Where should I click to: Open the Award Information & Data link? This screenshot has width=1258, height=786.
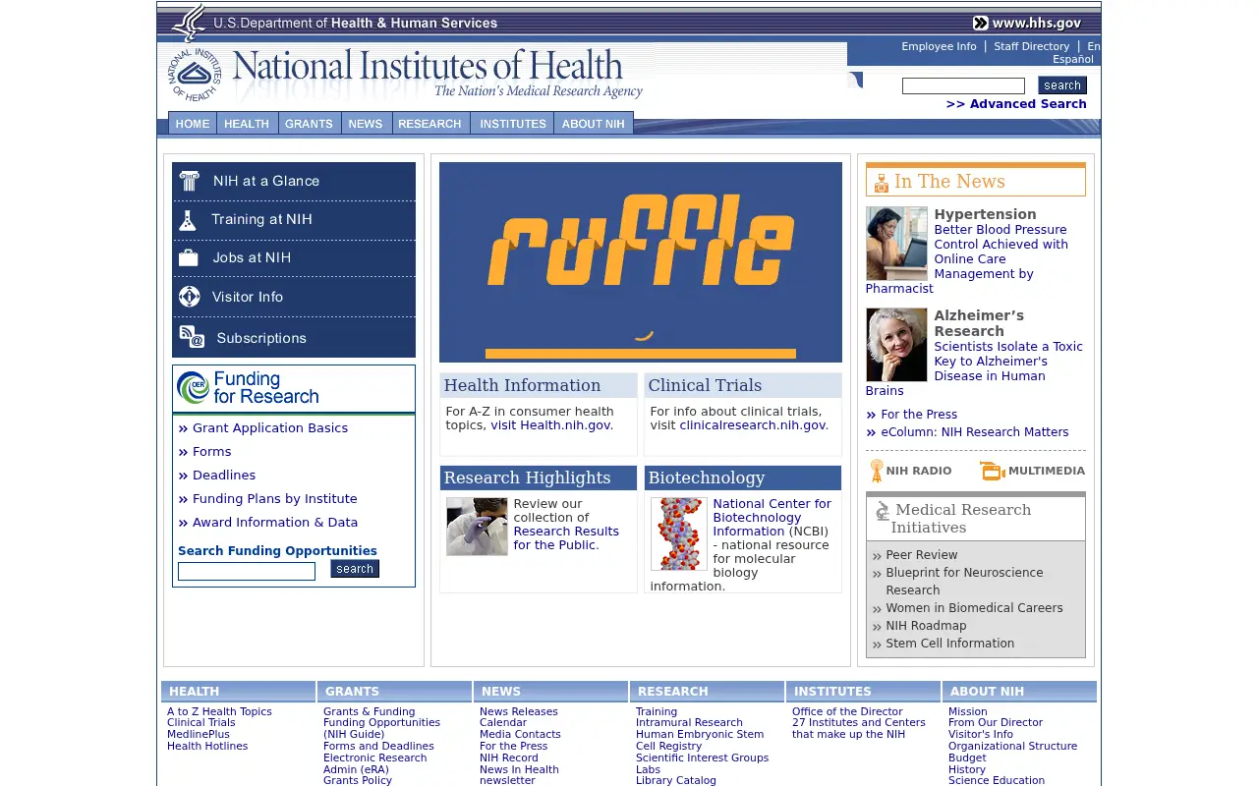[x=275, y=523]
